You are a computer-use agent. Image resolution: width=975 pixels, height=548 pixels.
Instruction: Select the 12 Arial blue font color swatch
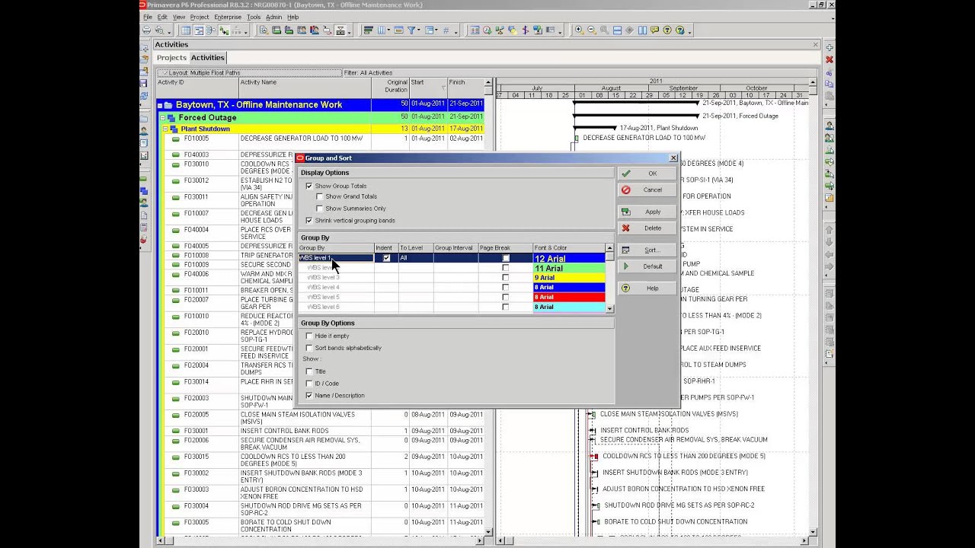point(569,259)
